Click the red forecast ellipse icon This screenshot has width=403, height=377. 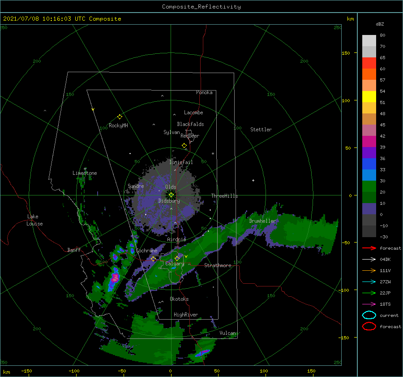tap(369, 326)
